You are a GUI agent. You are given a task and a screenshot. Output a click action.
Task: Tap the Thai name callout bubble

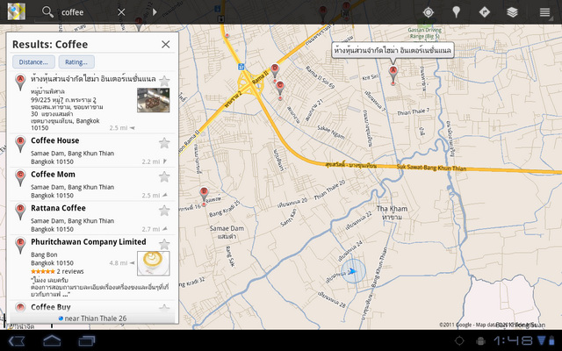click(393, 51)
